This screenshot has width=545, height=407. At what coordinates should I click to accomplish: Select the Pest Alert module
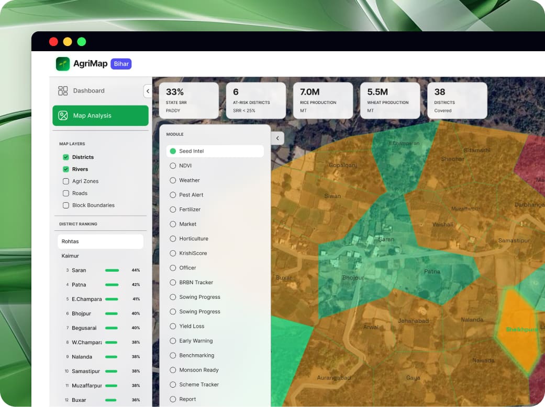coord(215,195)
